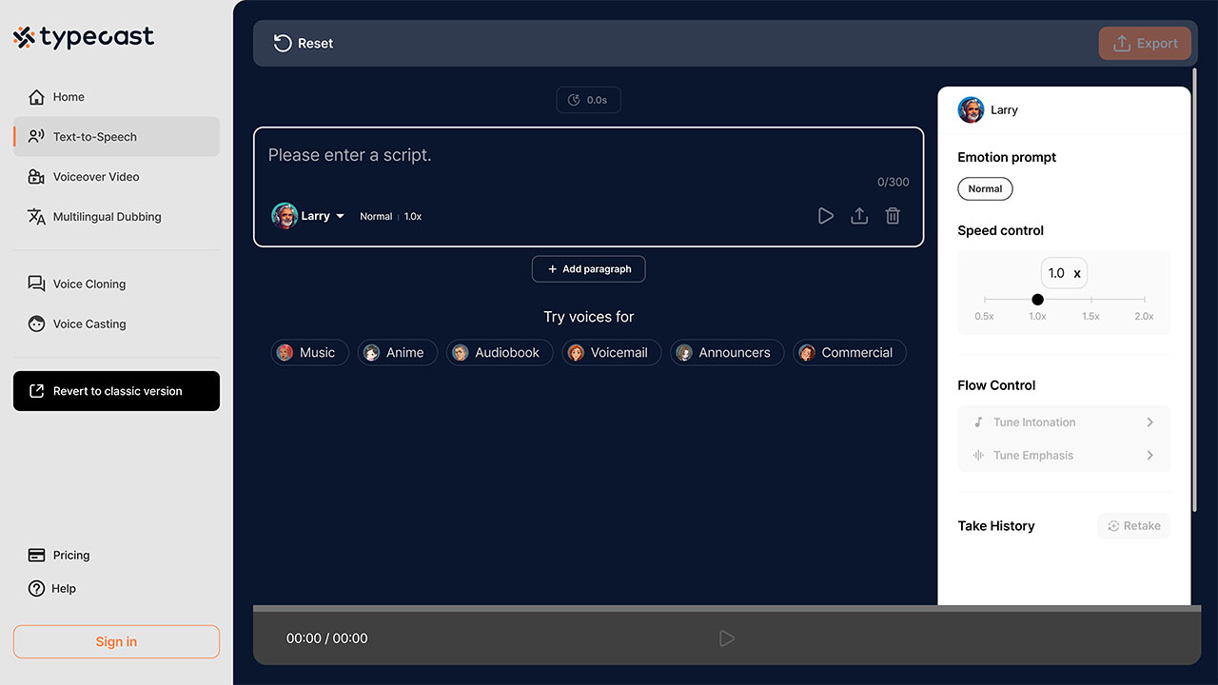Open Home from the sidebar
Viewport: 1218px width, 685px height.
116,97
